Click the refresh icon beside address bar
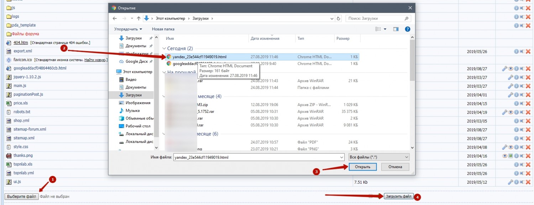 tap(338, 18)
